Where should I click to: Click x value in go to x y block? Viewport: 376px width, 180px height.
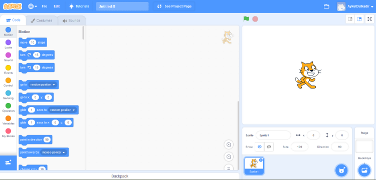click(35, 97)
